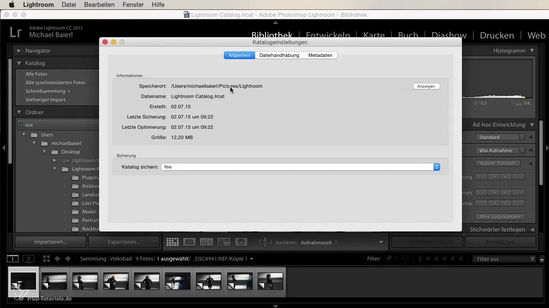Increase Dynamik by large step
The image size is (549, 308).
(519, 204)
